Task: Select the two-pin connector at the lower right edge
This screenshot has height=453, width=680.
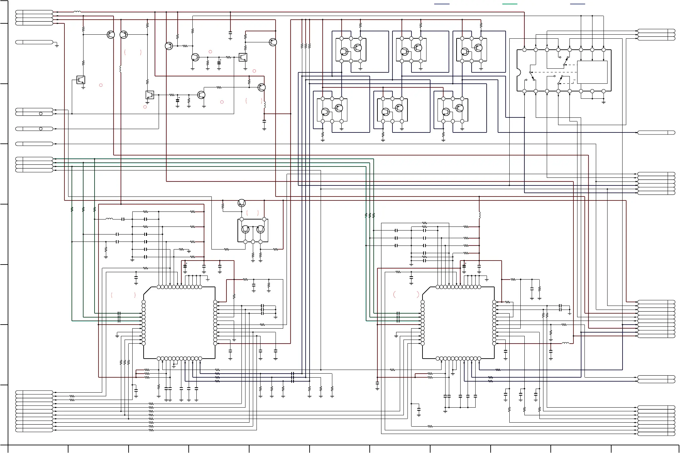Action: [x=656, y=379]
